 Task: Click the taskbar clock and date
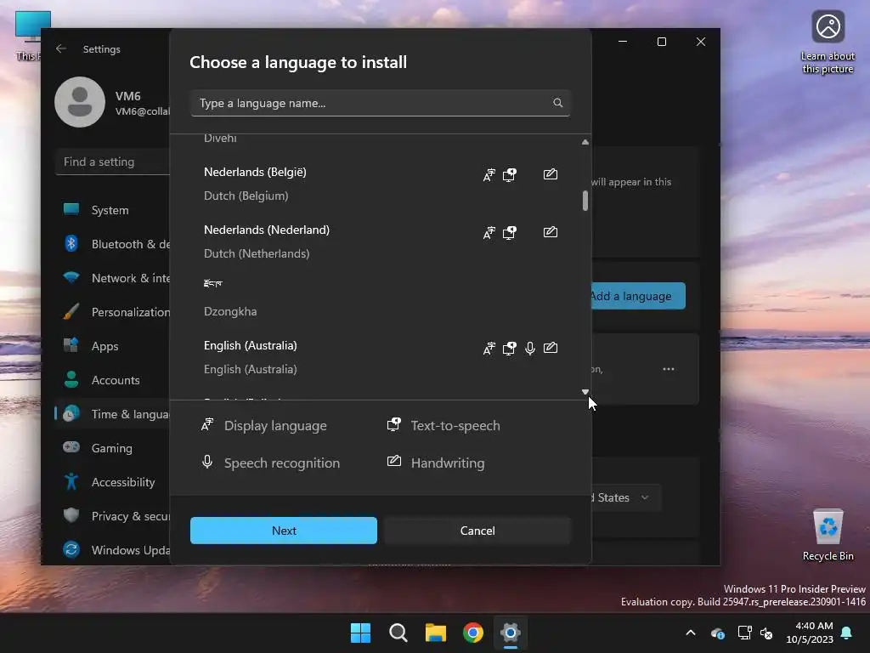(810, 633)
